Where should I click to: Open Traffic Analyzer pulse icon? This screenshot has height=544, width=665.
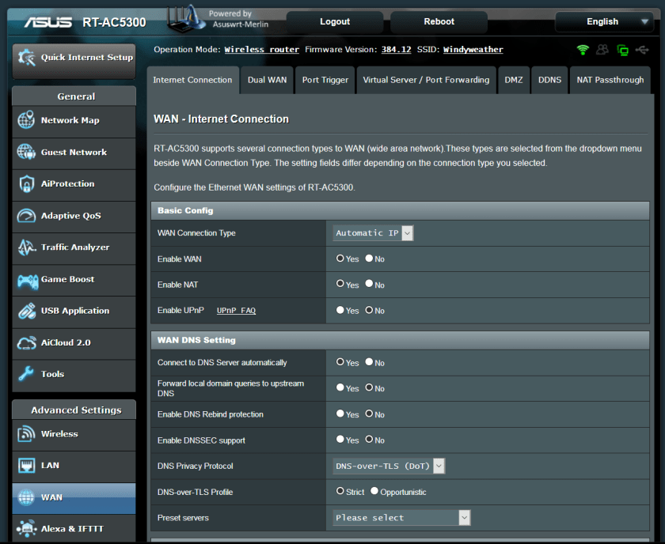(x=27, y=247)
